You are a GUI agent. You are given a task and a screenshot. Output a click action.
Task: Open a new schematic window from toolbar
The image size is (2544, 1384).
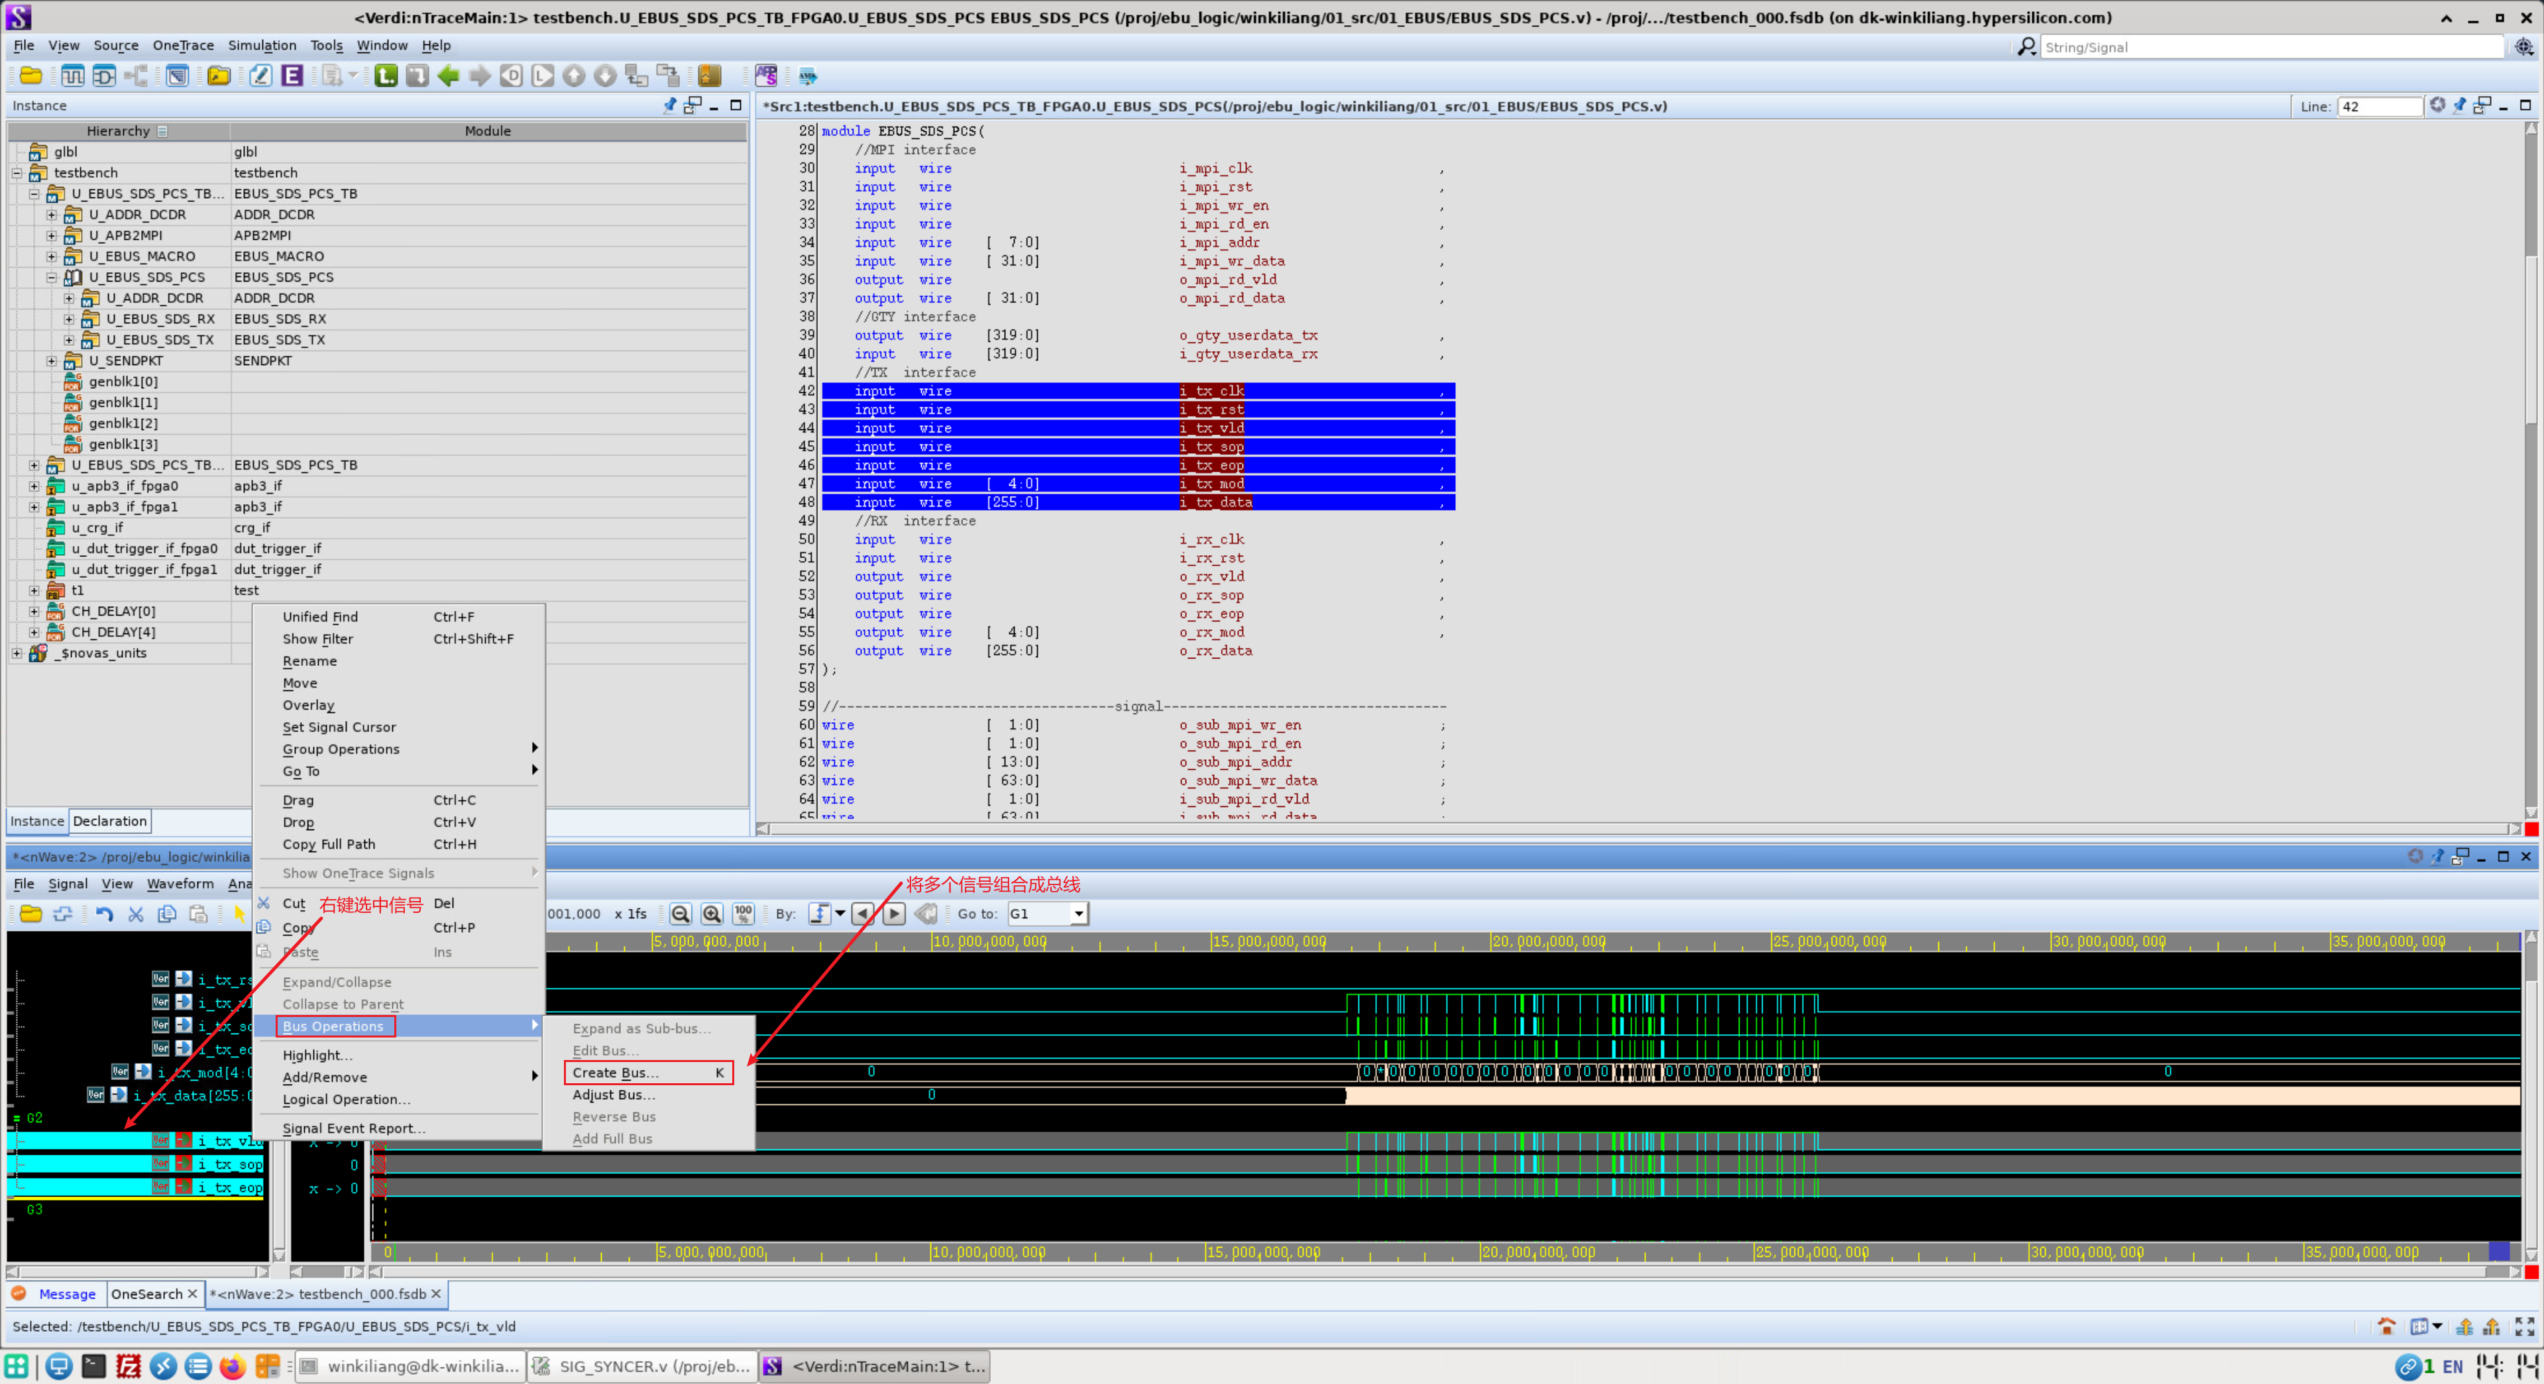(x=103, y=76)
